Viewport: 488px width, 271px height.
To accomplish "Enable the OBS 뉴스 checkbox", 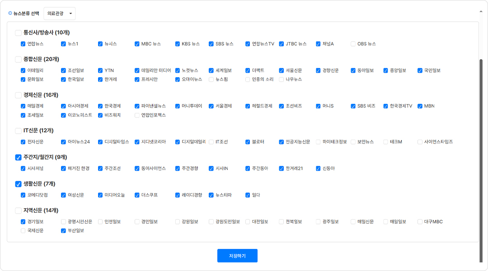I will (353, 44).
